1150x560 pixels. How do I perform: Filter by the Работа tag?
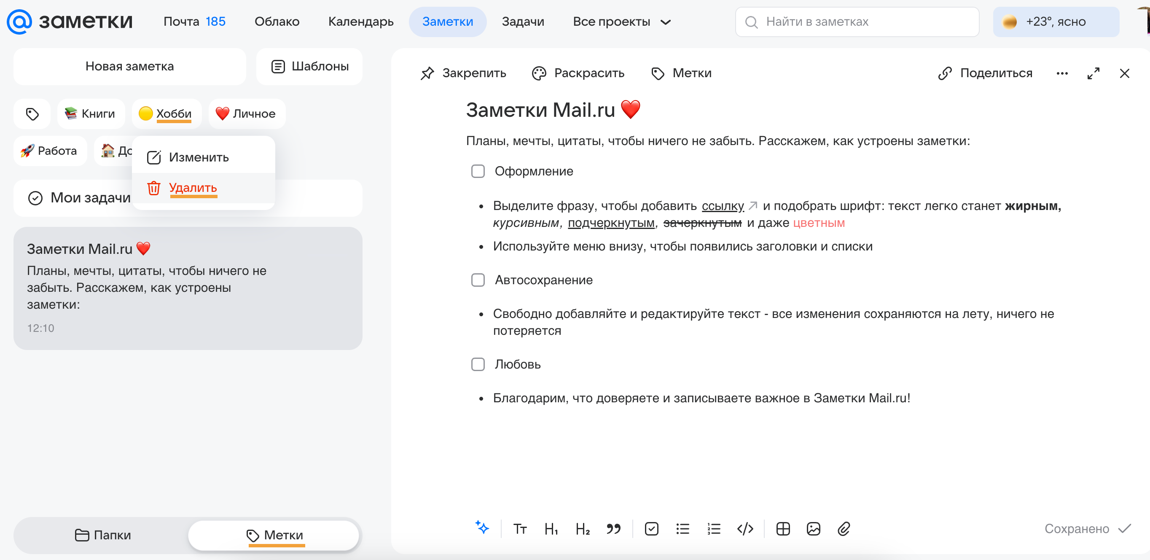coord(50,151)
